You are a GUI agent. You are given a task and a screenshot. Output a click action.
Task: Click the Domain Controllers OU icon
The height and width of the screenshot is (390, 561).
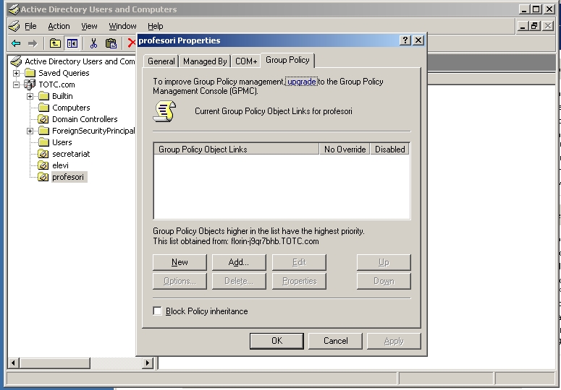pos(43,119)
